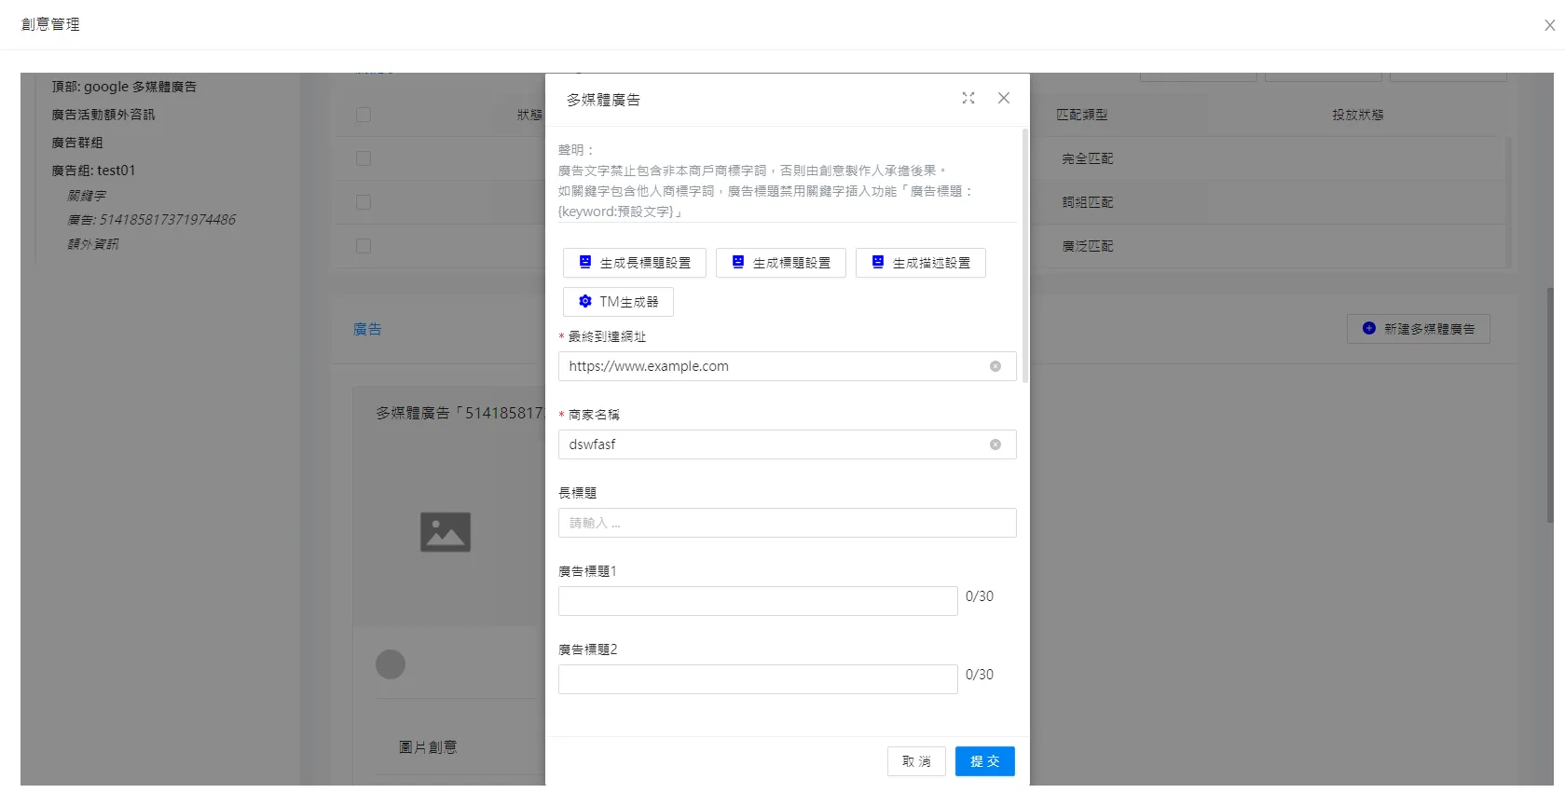Open the TM生成器 tool
The width and height of the screenshot is (1565, 793).
tap(618, 302)
